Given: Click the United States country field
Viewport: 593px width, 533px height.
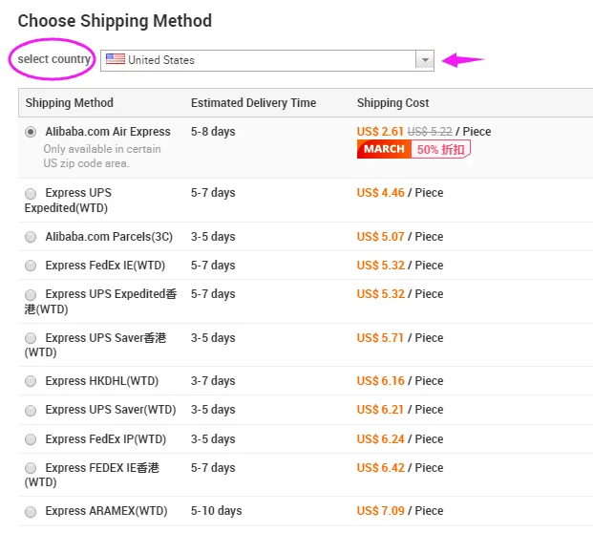Looking at the screenshot, I should click(x=258, y=60).
